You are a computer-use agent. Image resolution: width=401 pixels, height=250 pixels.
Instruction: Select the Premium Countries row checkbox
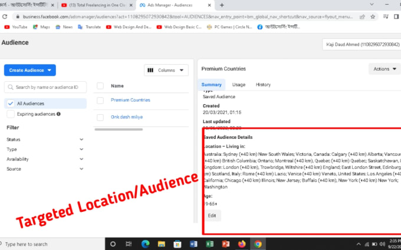(100, 101)
